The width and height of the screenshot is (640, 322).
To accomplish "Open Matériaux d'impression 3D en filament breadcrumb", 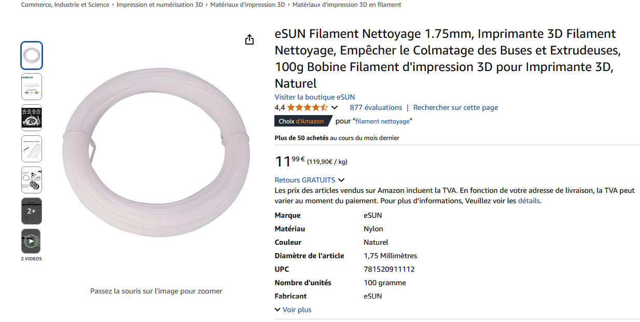I will pos(346,5).
